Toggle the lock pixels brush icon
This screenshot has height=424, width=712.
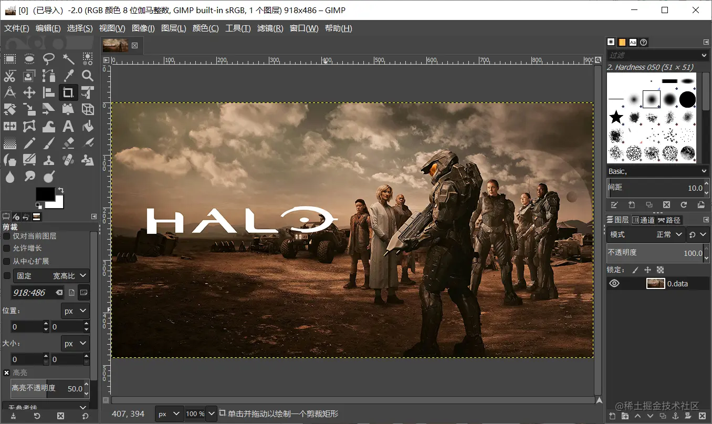(635, 270)
